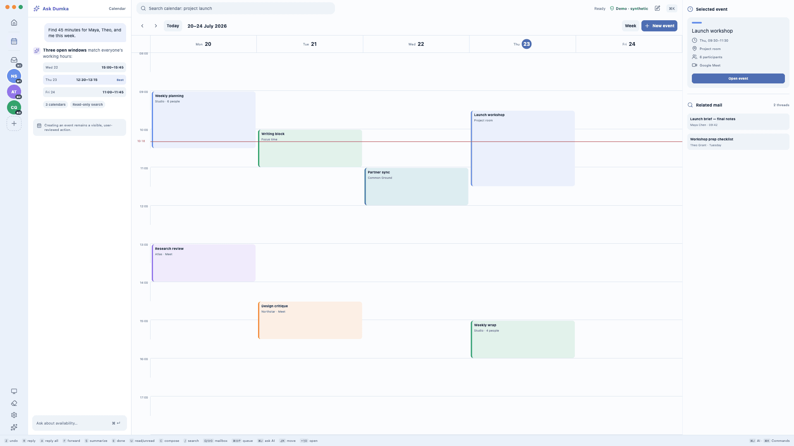Click the Read-only search chip
Screen dimensions: 794x446
(x=88, y=104)
